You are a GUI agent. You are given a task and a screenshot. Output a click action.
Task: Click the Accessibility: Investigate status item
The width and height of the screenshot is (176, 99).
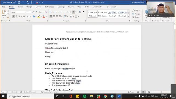click(x=50, y=92)
